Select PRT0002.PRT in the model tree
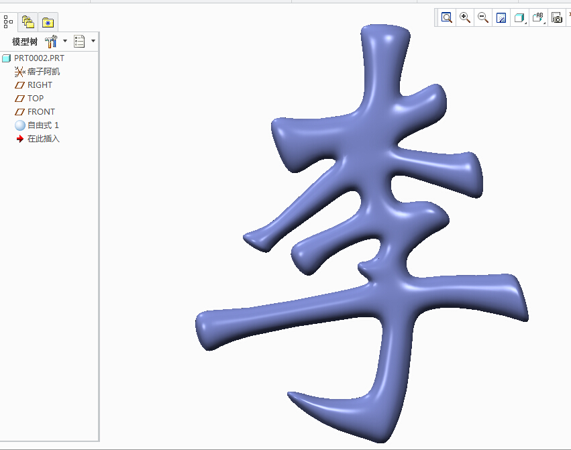 coord(39,58)
